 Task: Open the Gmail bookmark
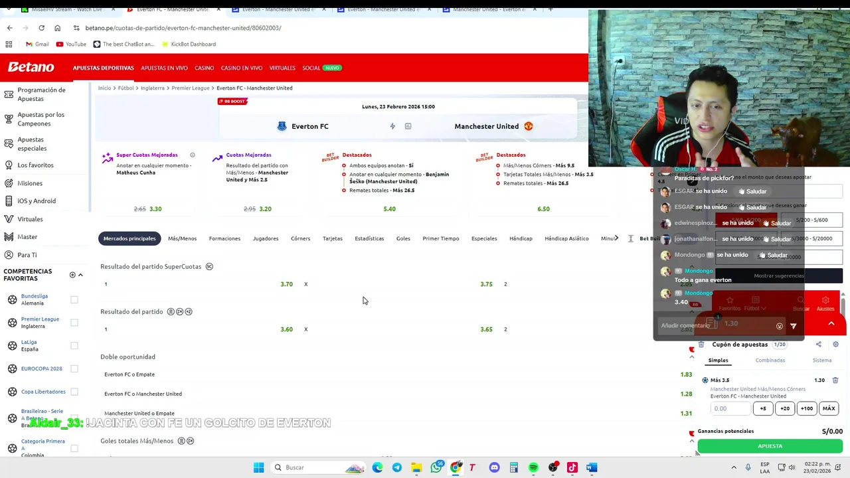pyautogui.click(x=37, y=44)
